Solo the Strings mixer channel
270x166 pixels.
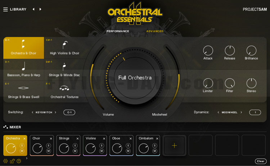75,146
